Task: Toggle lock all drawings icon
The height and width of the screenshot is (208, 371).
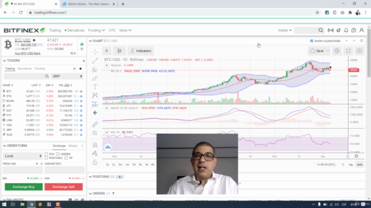Action: click(x=95, y=162)
